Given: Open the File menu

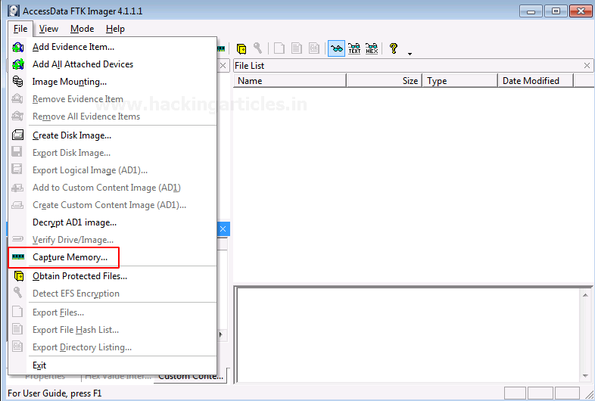Looking at the screenshot, I should click(x=20, y=29).
